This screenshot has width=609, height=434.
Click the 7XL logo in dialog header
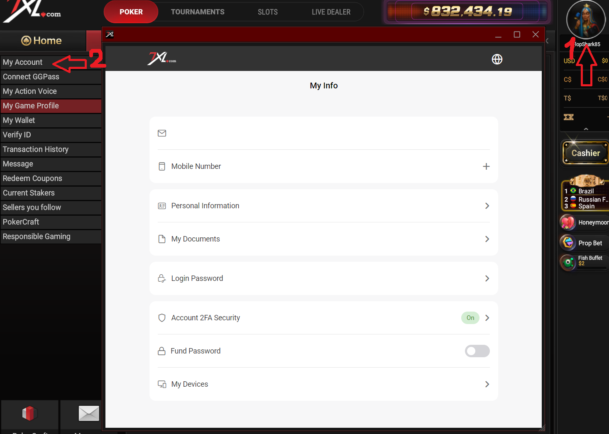(161, 59)
